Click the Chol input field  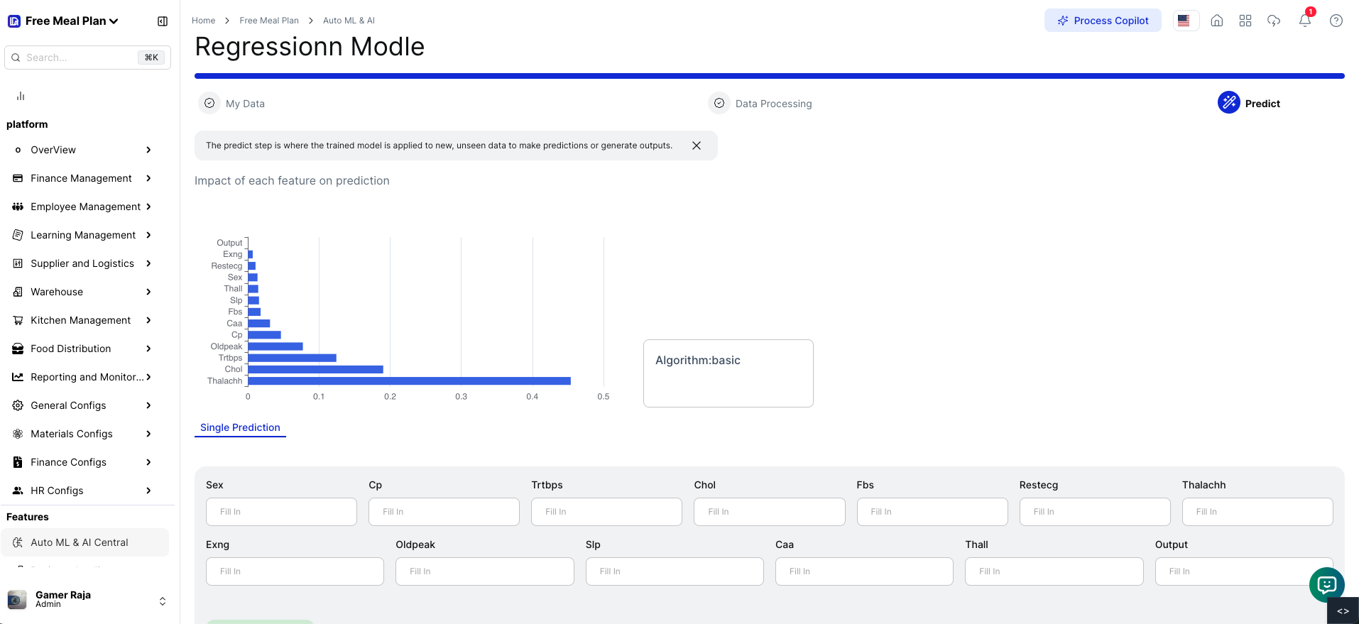(x=769, y=512)
